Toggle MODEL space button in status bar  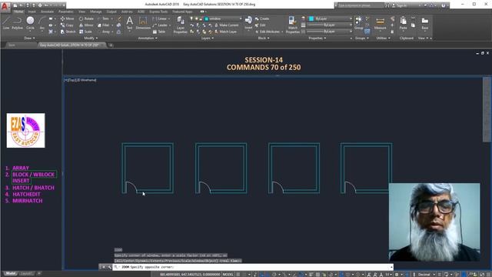(228, 275)
